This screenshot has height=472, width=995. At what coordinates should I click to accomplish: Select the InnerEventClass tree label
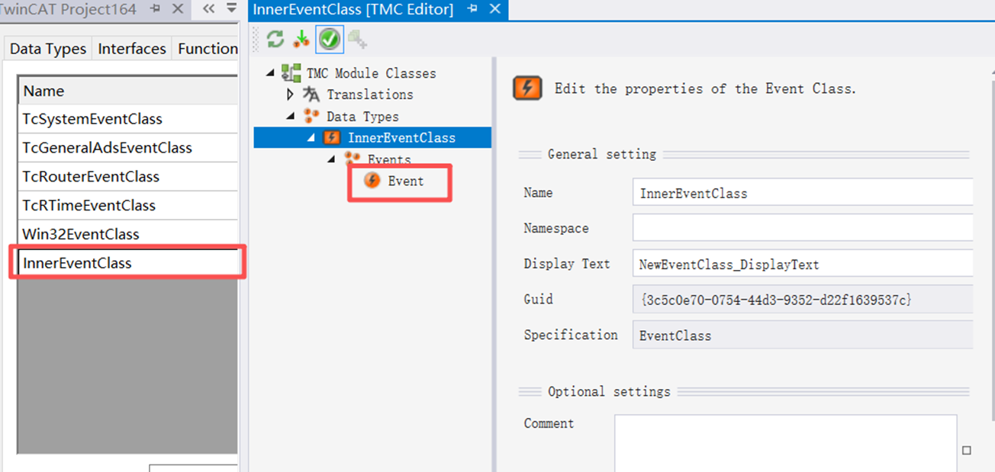click(x=401, y=138)
